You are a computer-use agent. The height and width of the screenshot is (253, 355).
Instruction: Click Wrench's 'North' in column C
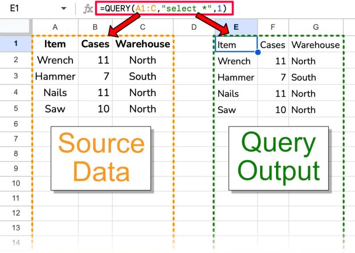142,60
